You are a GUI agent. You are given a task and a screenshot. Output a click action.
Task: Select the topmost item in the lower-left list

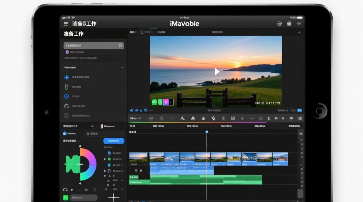[x=114, y=153]
